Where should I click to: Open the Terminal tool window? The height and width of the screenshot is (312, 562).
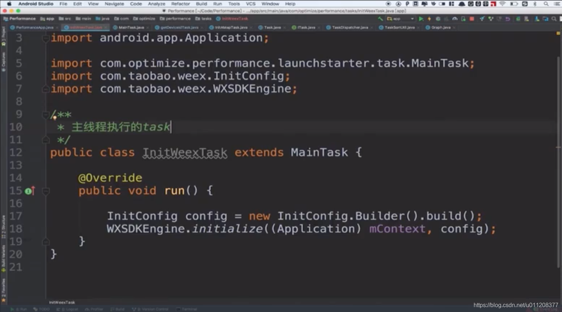click(x=187, y=309)
